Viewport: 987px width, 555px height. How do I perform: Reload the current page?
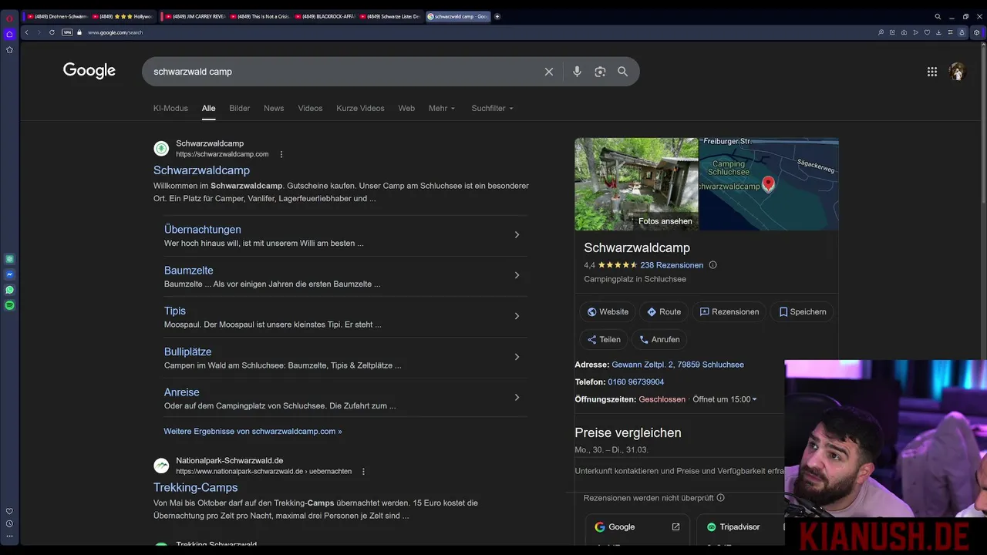tap(52, 32)
